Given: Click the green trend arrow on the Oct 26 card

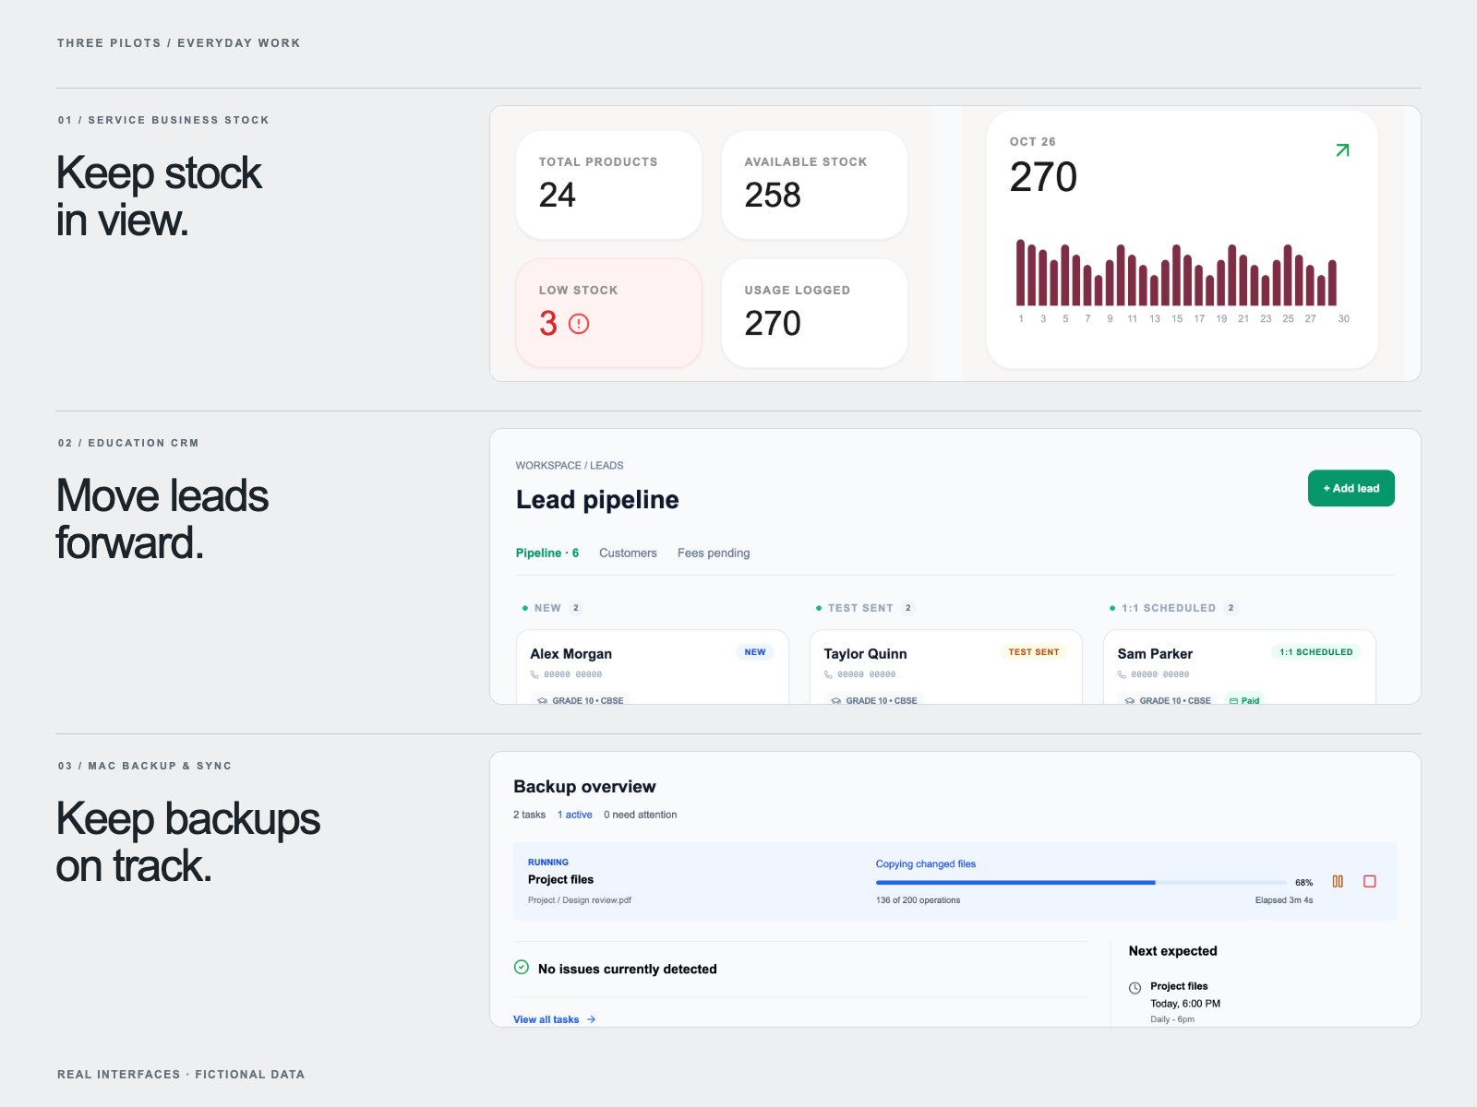Looking at the screenshot, I should [1342, 150].
